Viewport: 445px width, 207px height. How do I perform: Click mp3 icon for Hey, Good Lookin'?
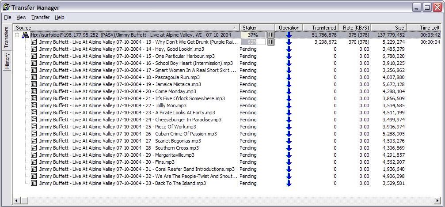point(34,49)
